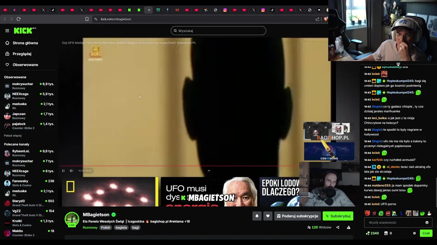The image size is (437, 245).
Task: Click the collapse handle above chat
Action: point(398,64)
